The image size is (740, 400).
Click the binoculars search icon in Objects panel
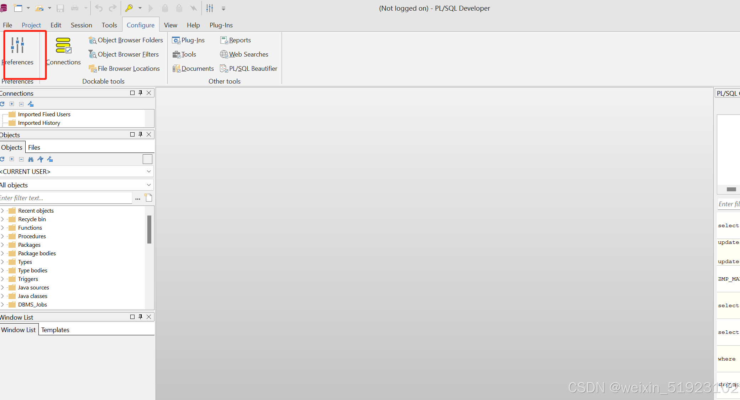click(31, 159)
